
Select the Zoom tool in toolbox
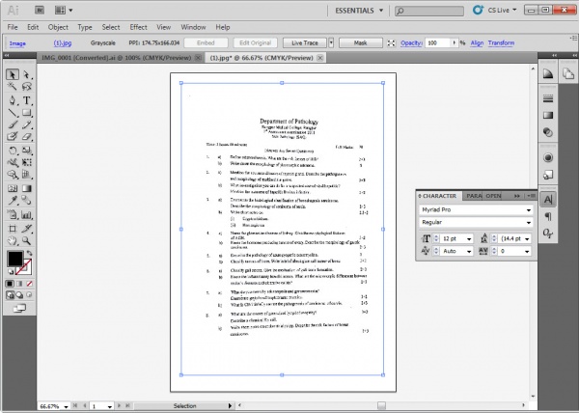27,238
